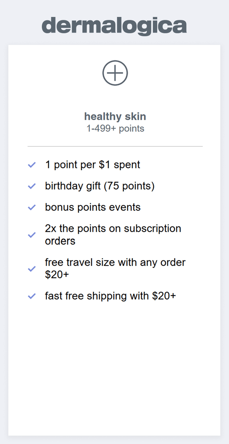The width and height of the screenshot is (229, 444).
Task: Select the '1 point per $1 spent' benefit text
Action: click(93, 165)
